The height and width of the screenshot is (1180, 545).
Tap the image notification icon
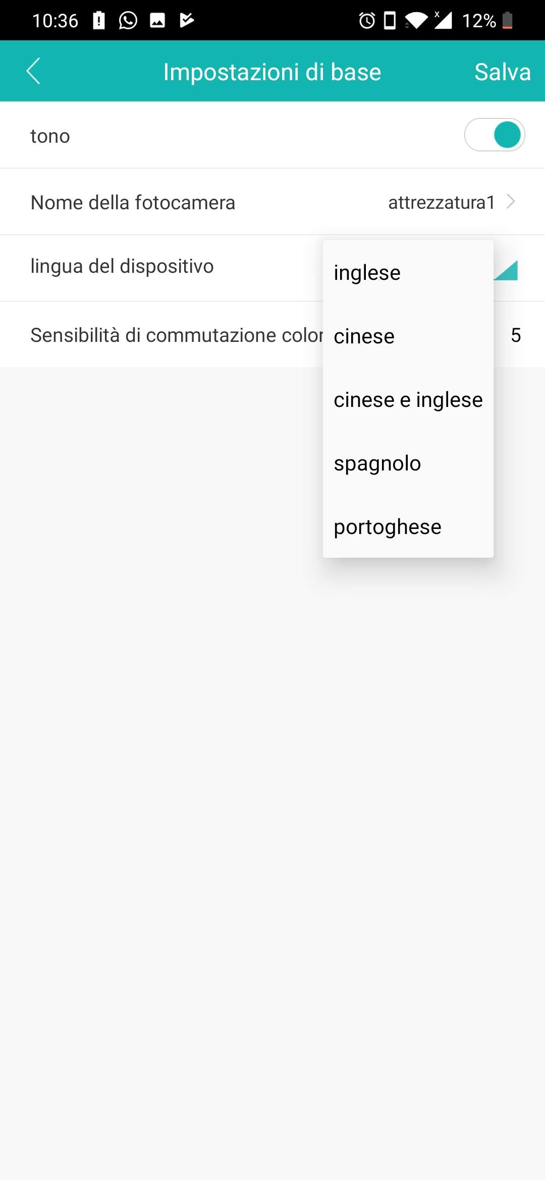[157, 21]
